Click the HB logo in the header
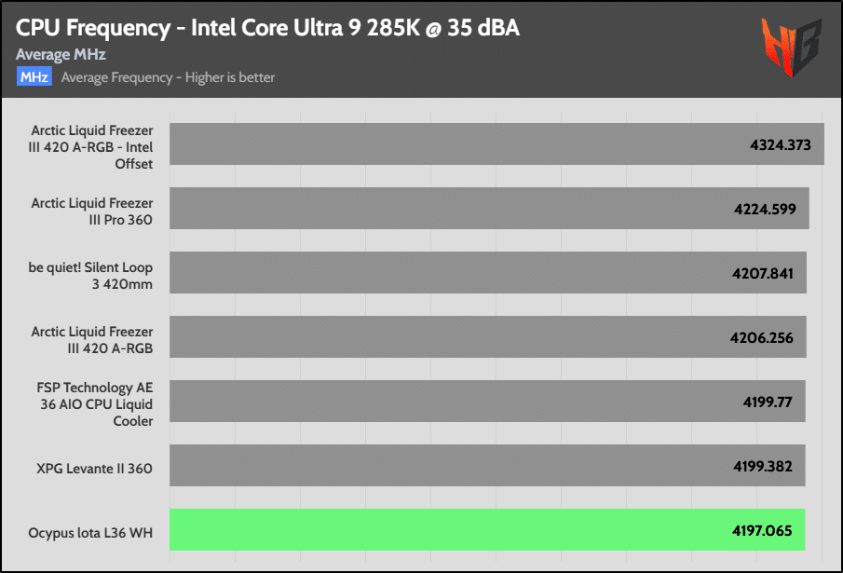The image size is (843, 573). [792, 47]
